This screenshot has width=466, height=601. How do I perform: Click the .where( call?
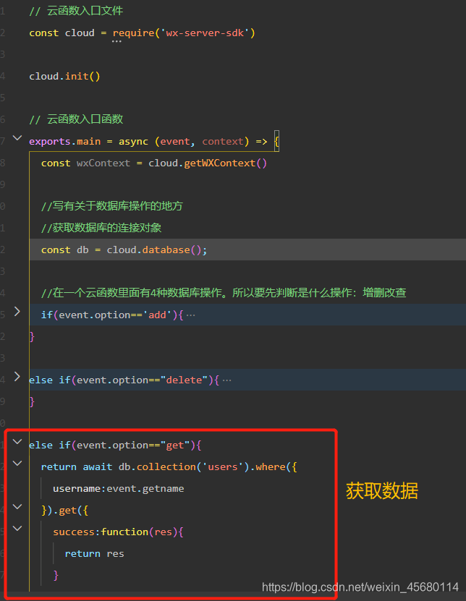tap(269, 467)
